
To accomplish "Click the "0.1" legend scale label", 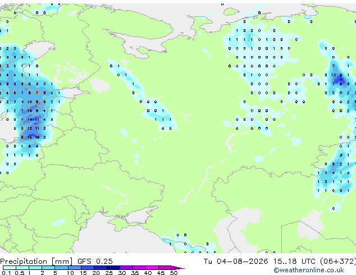I will [x=6, y=273].
